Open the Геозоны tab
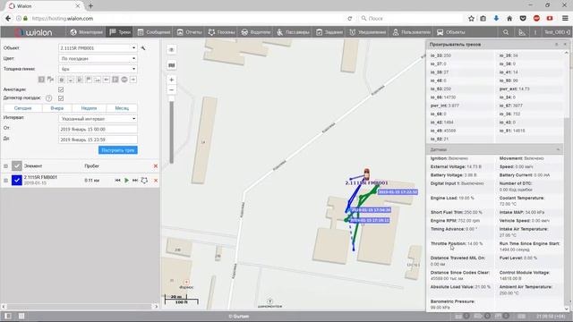 pyautogui.click(x=221, y=32)
